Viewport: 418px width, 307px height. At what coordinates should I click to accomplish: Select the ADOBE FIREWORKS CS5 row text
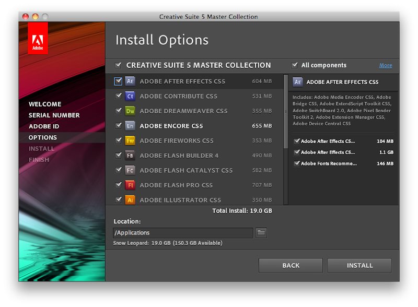tap(177, 141)
